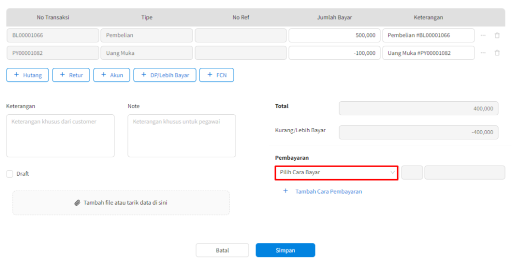The height and width of the screenshot is (261, 512).
Task: Add an Akun entry
Action: click(111, 75)
